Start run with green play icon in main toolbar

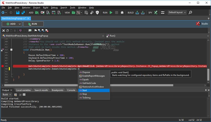click(x=111, y=13)
